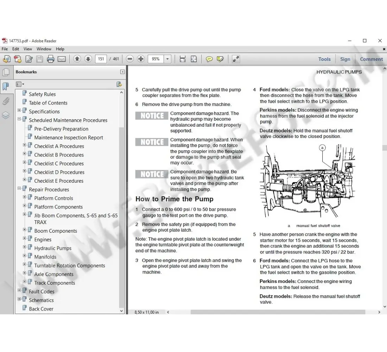The height and width of the screenshot is (352, 387).
Task: Collapse the Repair Procedures bookmark
Action: coord(19,188)
